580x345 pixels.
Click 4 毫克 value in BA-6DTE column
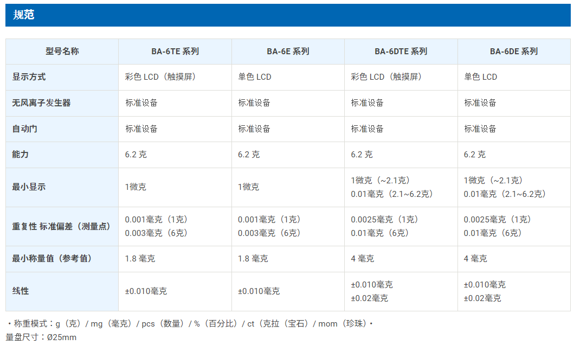362,259
